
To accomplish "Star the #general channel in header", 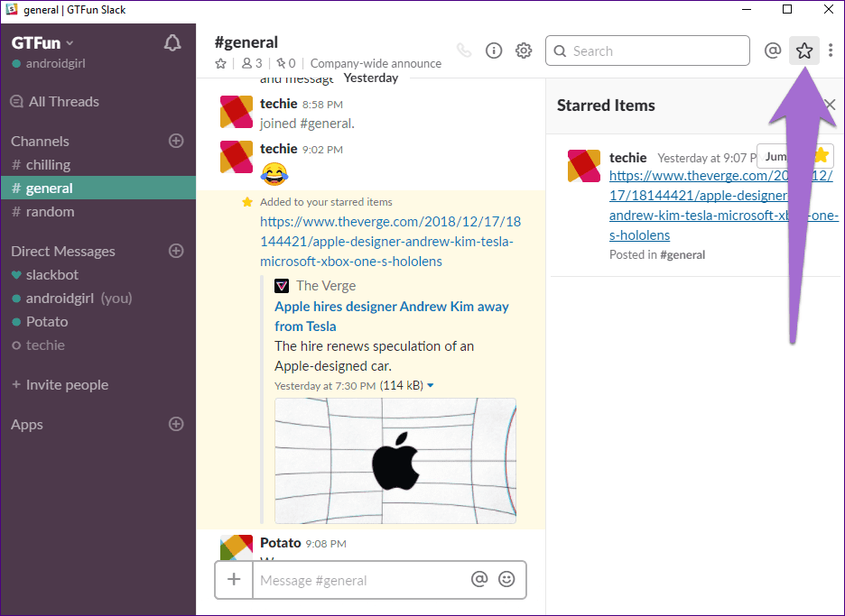I will coord(220,63).
